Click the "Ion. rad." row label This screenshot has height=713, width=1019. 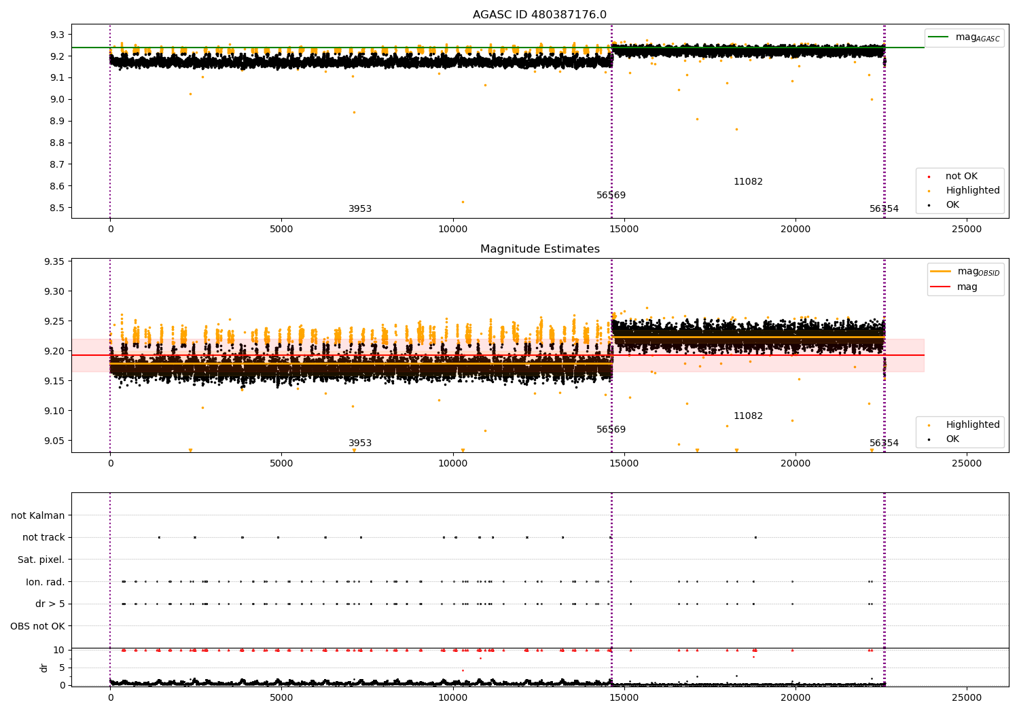[46, 582]
